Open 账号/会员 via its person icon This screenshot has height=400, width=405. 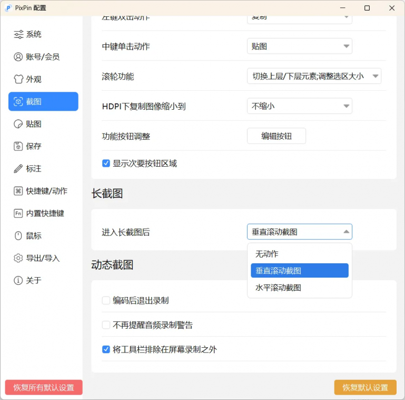(18, 57)
